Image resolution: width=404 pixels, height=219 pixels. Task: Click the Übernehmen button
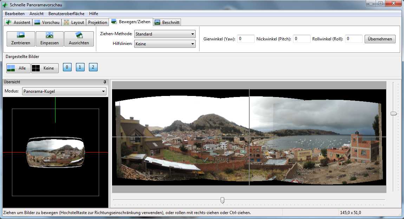point(380,39)
